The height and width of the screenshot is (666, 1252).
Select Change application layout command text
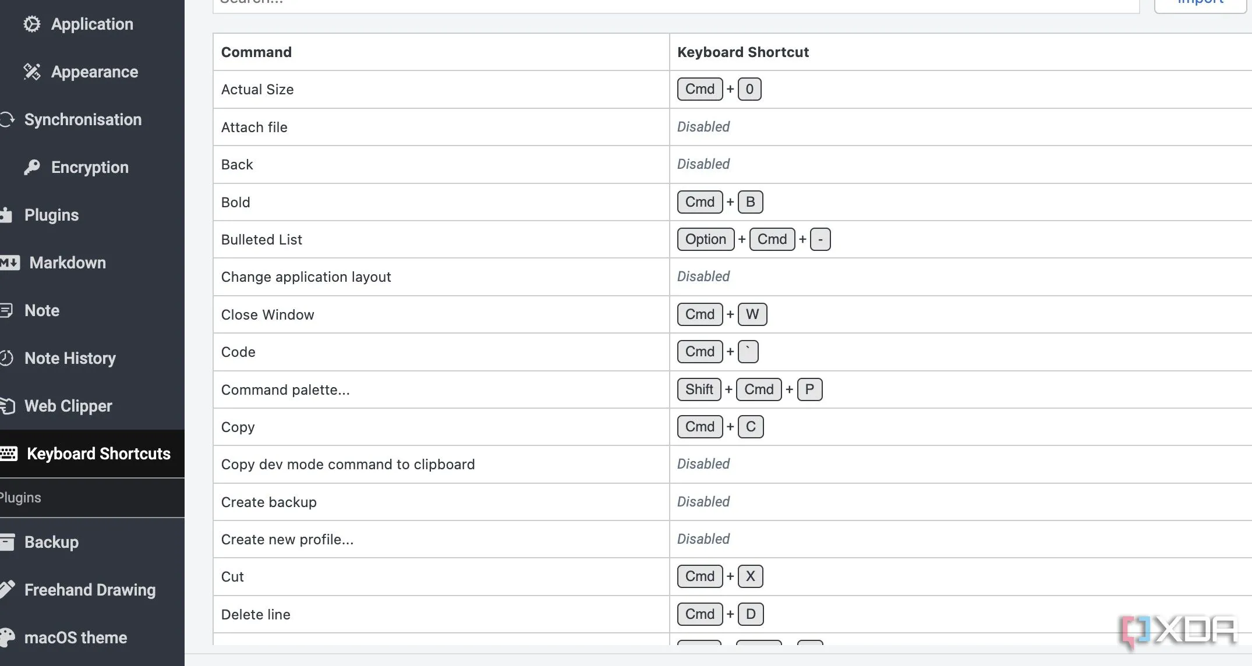(306, 277)
